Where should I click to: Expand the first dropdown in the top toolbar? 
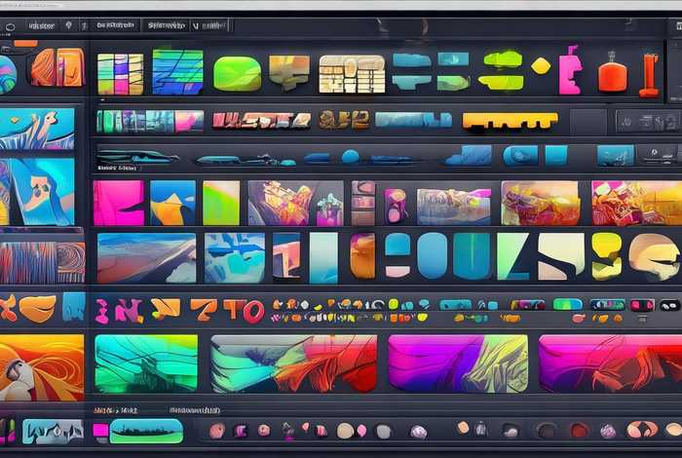click(41, 26)
